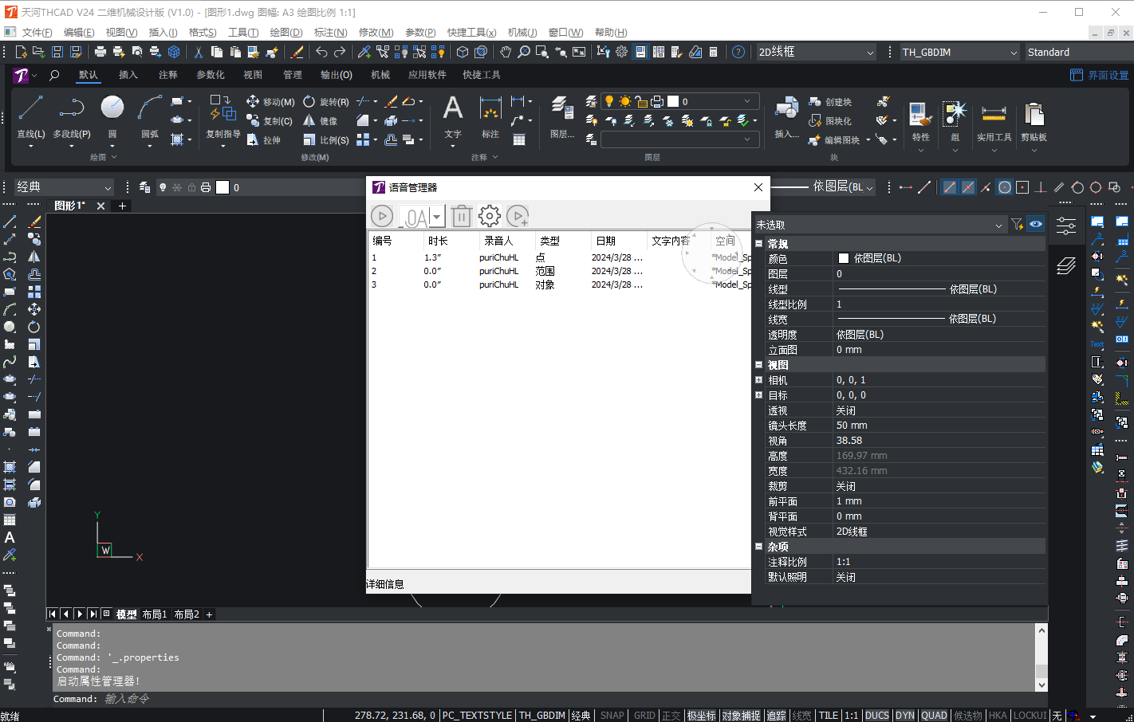Add new drawing tab with plus button

click(122, 206)
